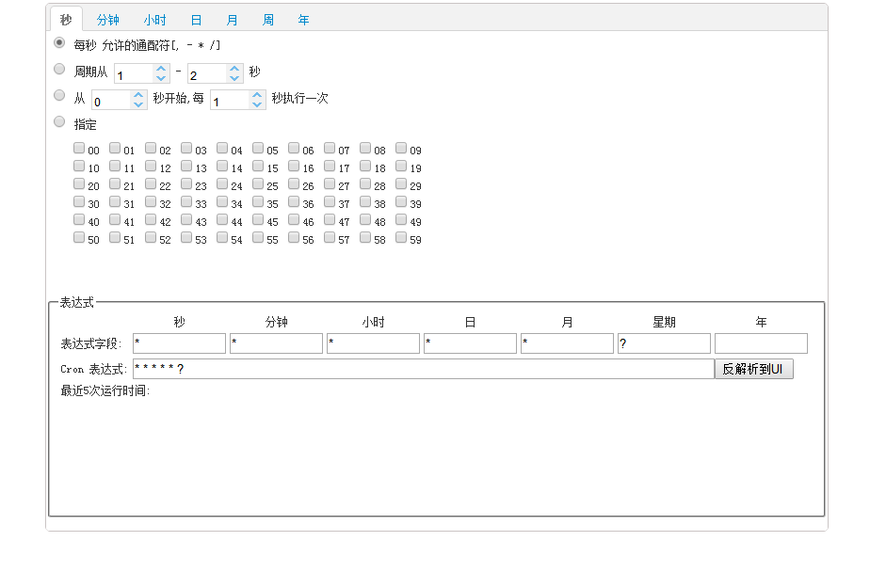Screen dimensions: 870x573
Task: Focus the interval seconds number field
Action: click(231, 100)
